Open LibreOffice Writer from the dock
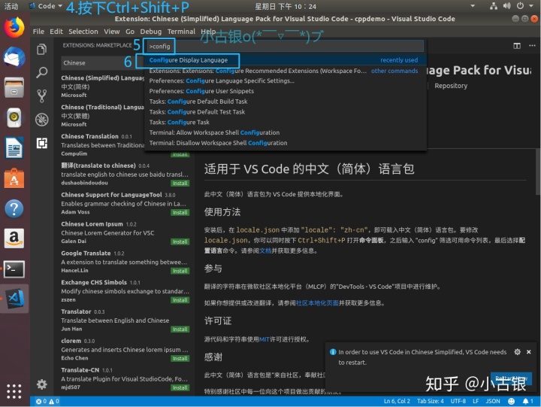Viewport: 541px width, 407px height. 14,148
